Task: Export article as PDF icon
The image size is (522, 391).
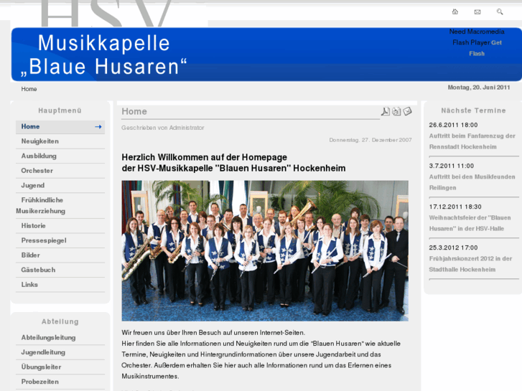Action: (386, 111)
